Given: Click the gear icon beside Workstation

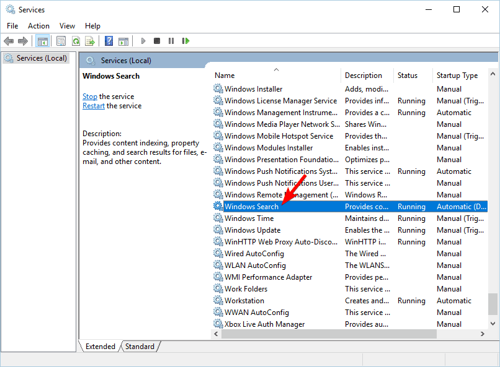Looking at the screenshot, I should click(x=218, y=300).
